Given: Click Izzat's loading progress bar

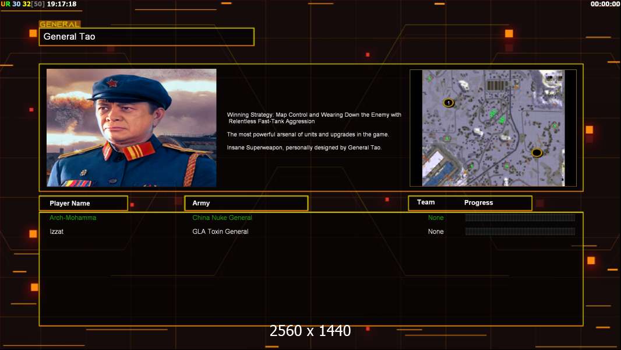Looking at the screenshot, I should 520,232.
